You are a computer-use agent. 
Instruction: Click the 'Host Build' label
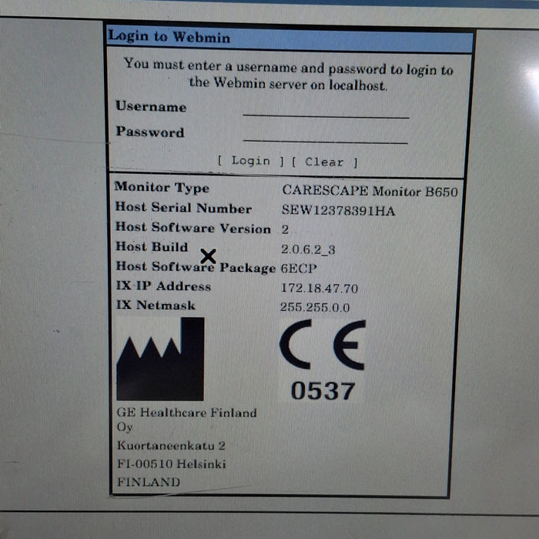(152, 246)
